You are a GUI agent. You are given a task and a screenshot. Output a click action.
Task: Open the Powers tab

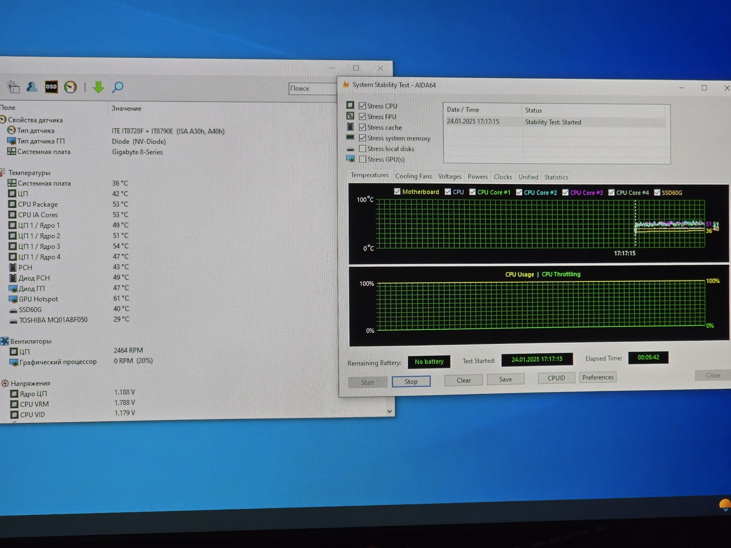pyautogui.click(x=477, y=176)
